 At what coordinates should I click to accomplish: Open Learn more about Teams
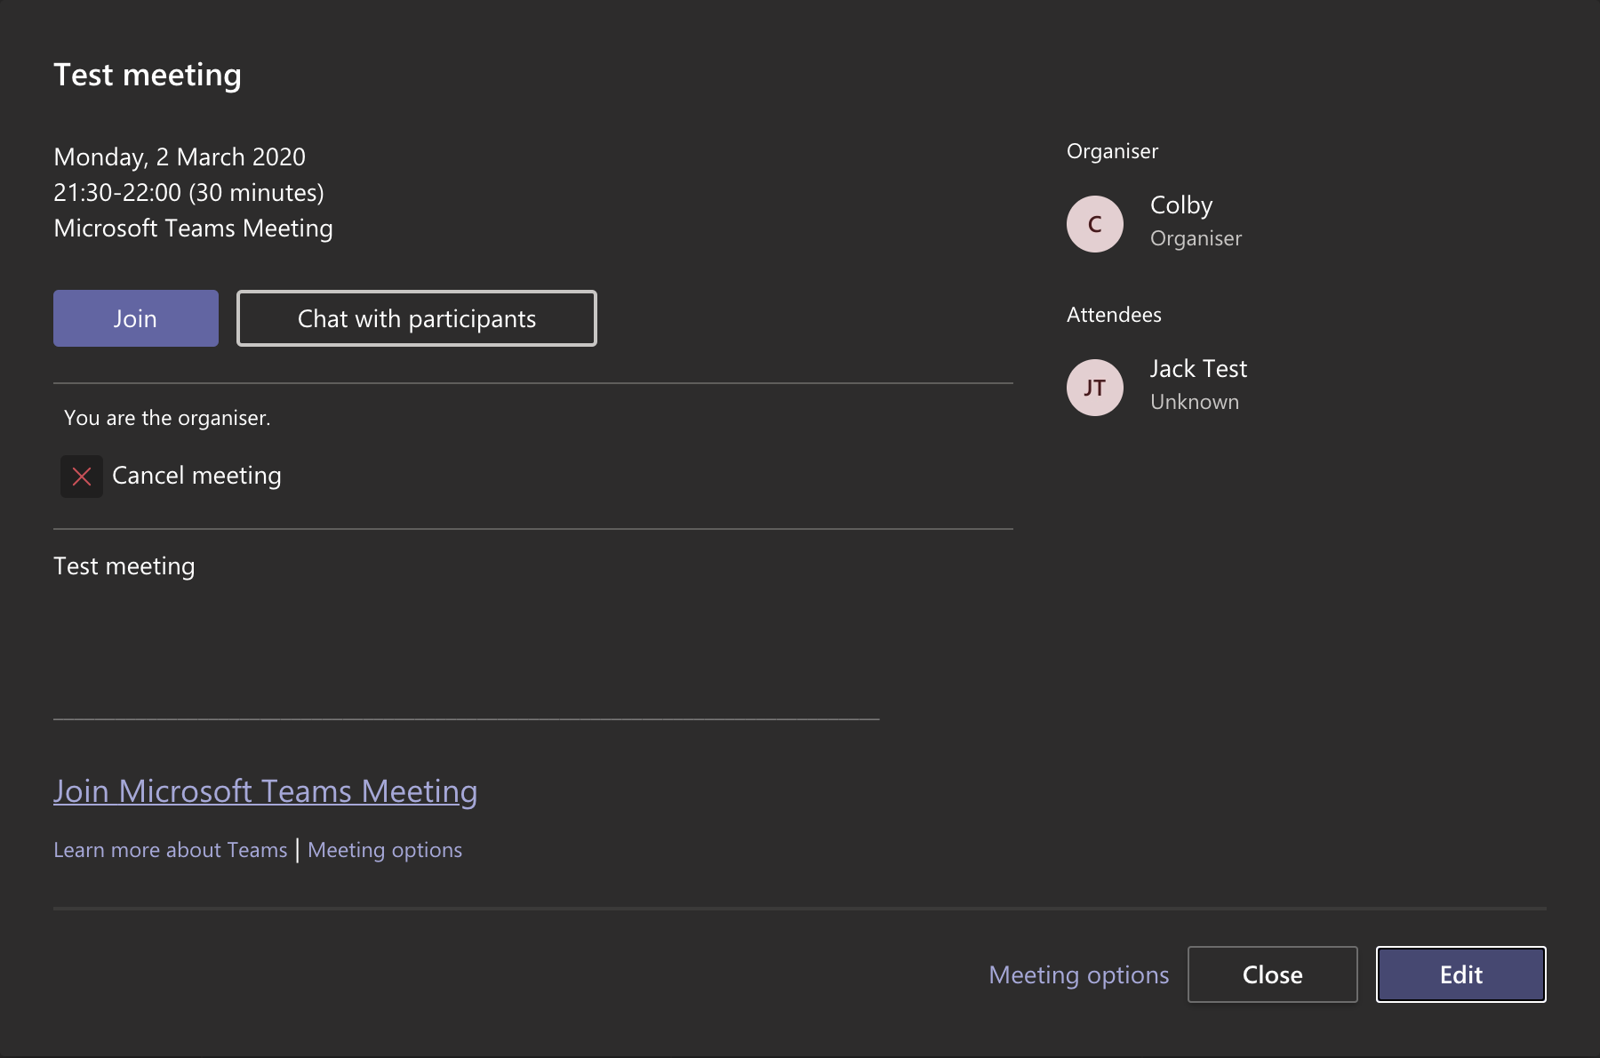point(171,849)
